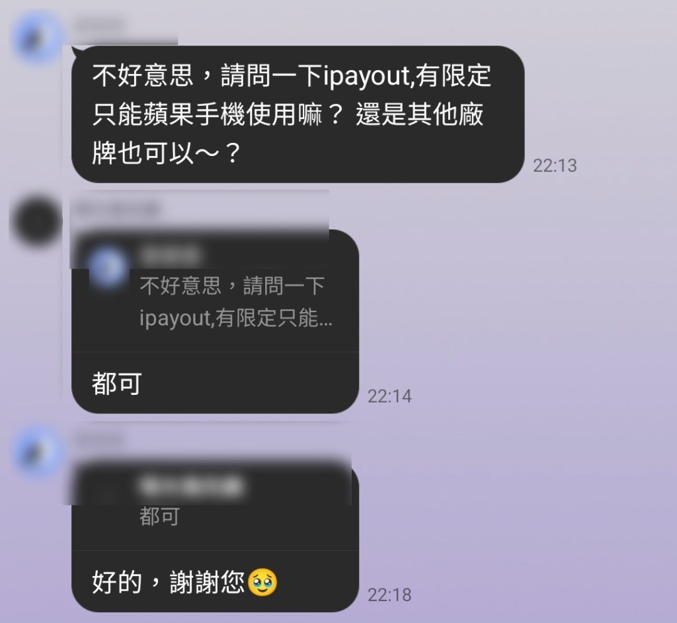Select the 好的，謝謝您 message text

168,583
